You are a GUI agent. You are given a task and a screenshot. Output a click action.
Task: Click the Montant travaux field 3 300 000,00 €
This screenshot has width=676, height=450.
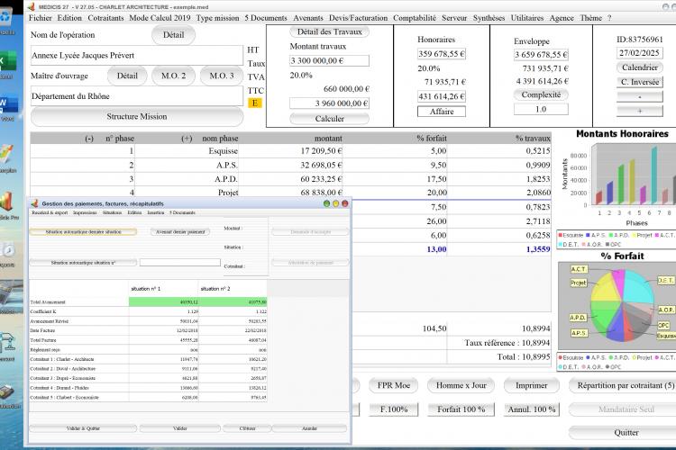[x=329, y=60]
